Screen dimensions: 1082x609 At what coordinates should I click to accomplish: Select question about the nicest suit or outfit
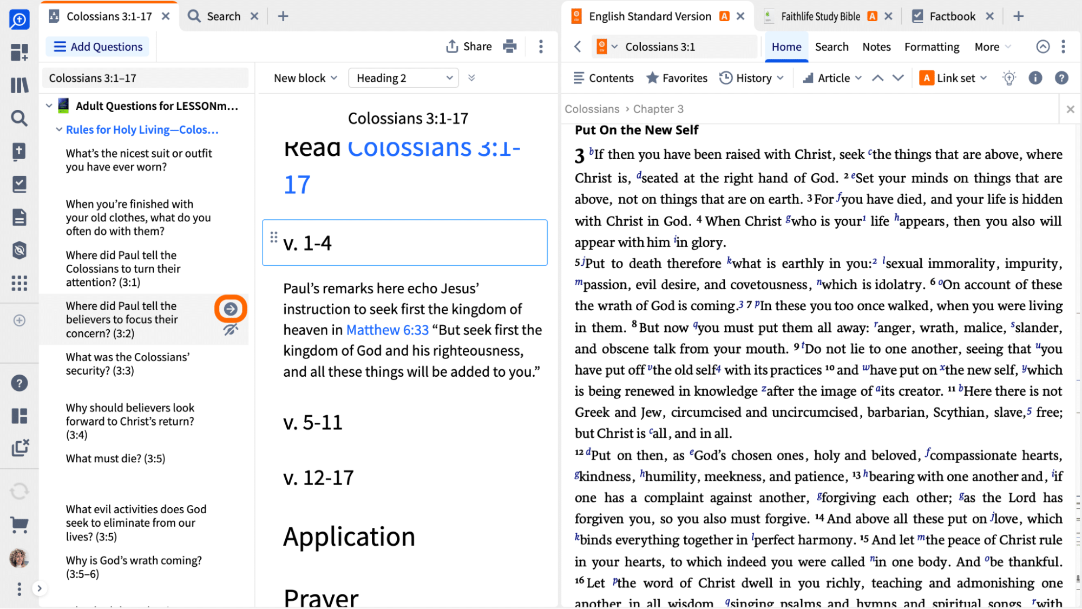tap(139, 160)
